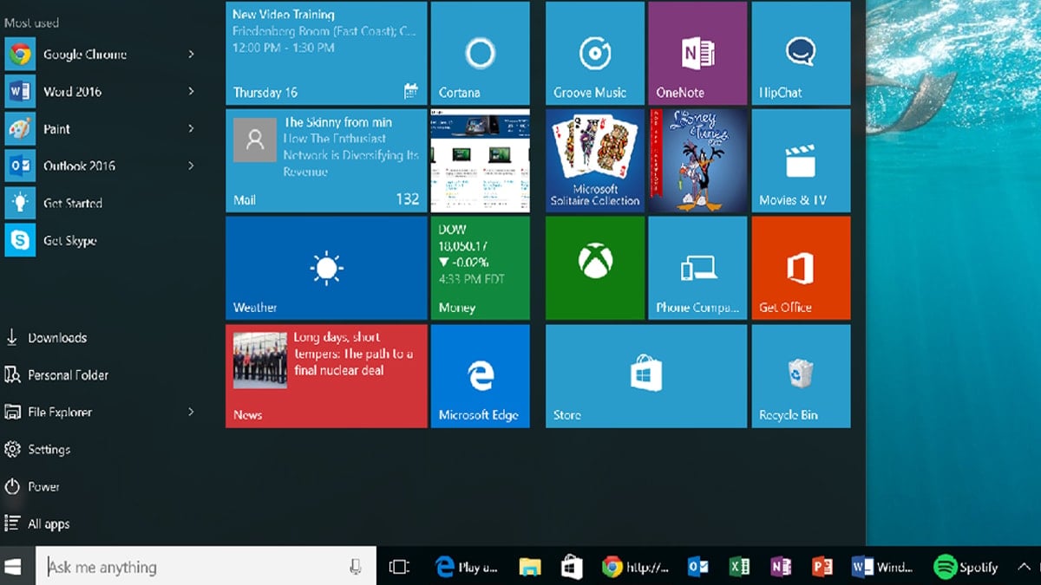This screenshot has width=1041, height=585.
Task: Click the Spotify taskbar icon
Action: 966,568
